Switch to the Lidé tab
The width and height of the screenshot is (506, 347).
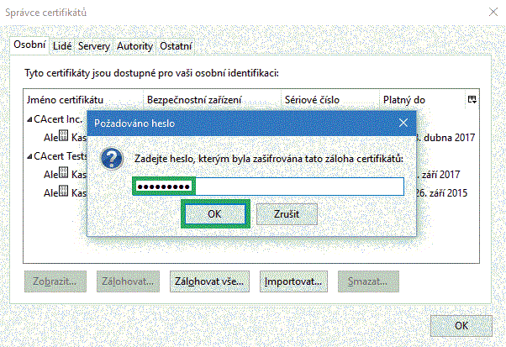pyautogui.click(x=62, y=46)
